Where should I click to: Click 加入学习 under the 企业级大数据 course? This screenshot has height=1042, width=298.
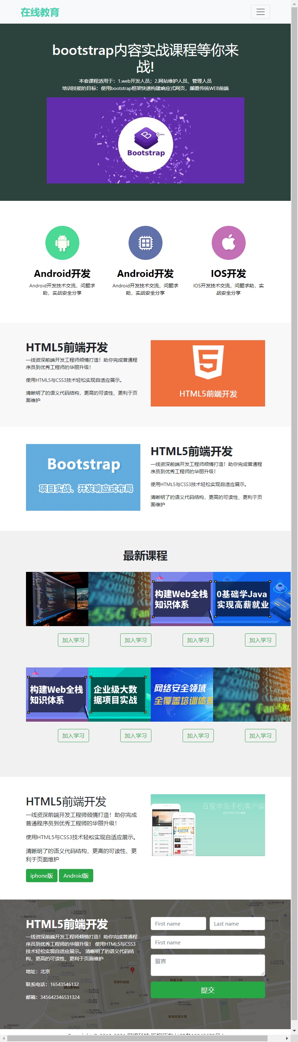click(135, 736)
